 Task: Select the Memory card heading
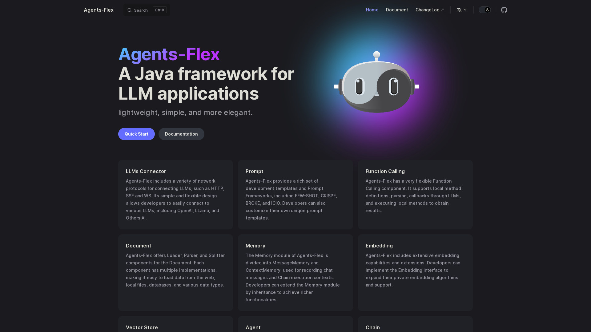(255, 246)
